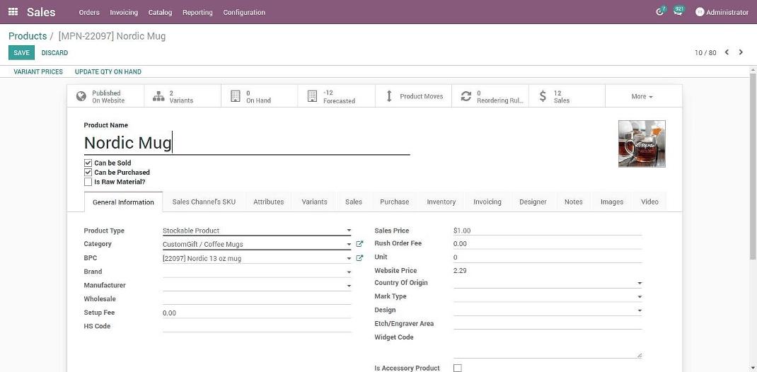
Task: Switch to the Notes tab
Action: tap(574, 202)
